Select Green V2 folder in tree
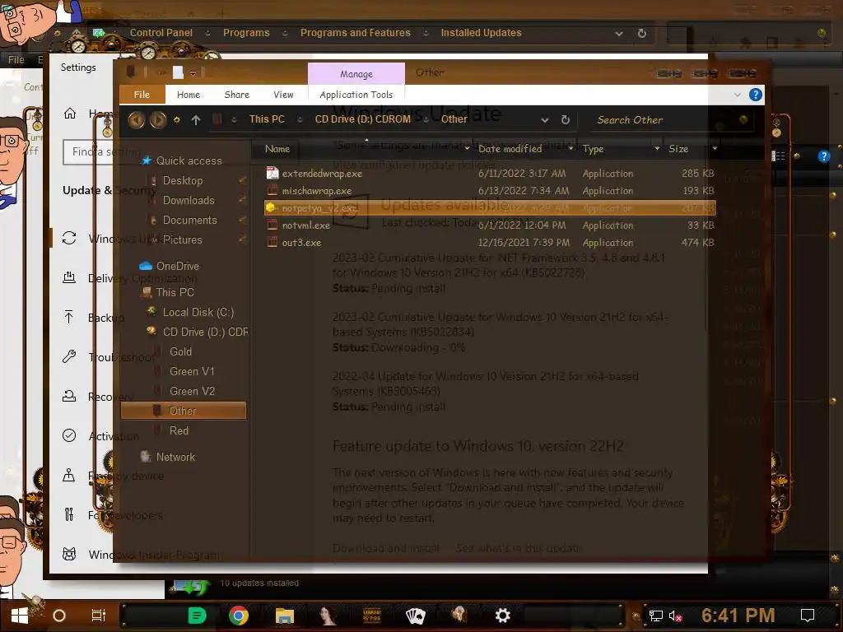Image resolution: width=843 pixels, height=632 pixels. 192,391
